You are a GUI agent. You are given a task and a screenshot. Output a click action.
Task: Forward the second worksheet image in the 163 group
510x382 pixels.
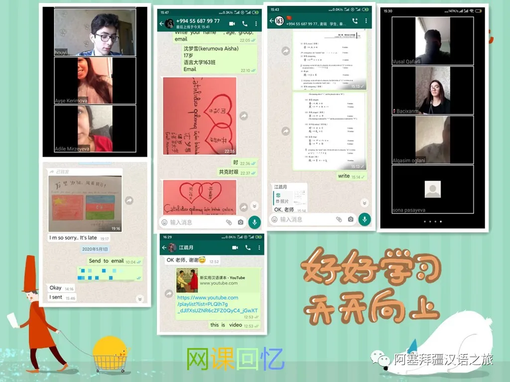point(285,131)
